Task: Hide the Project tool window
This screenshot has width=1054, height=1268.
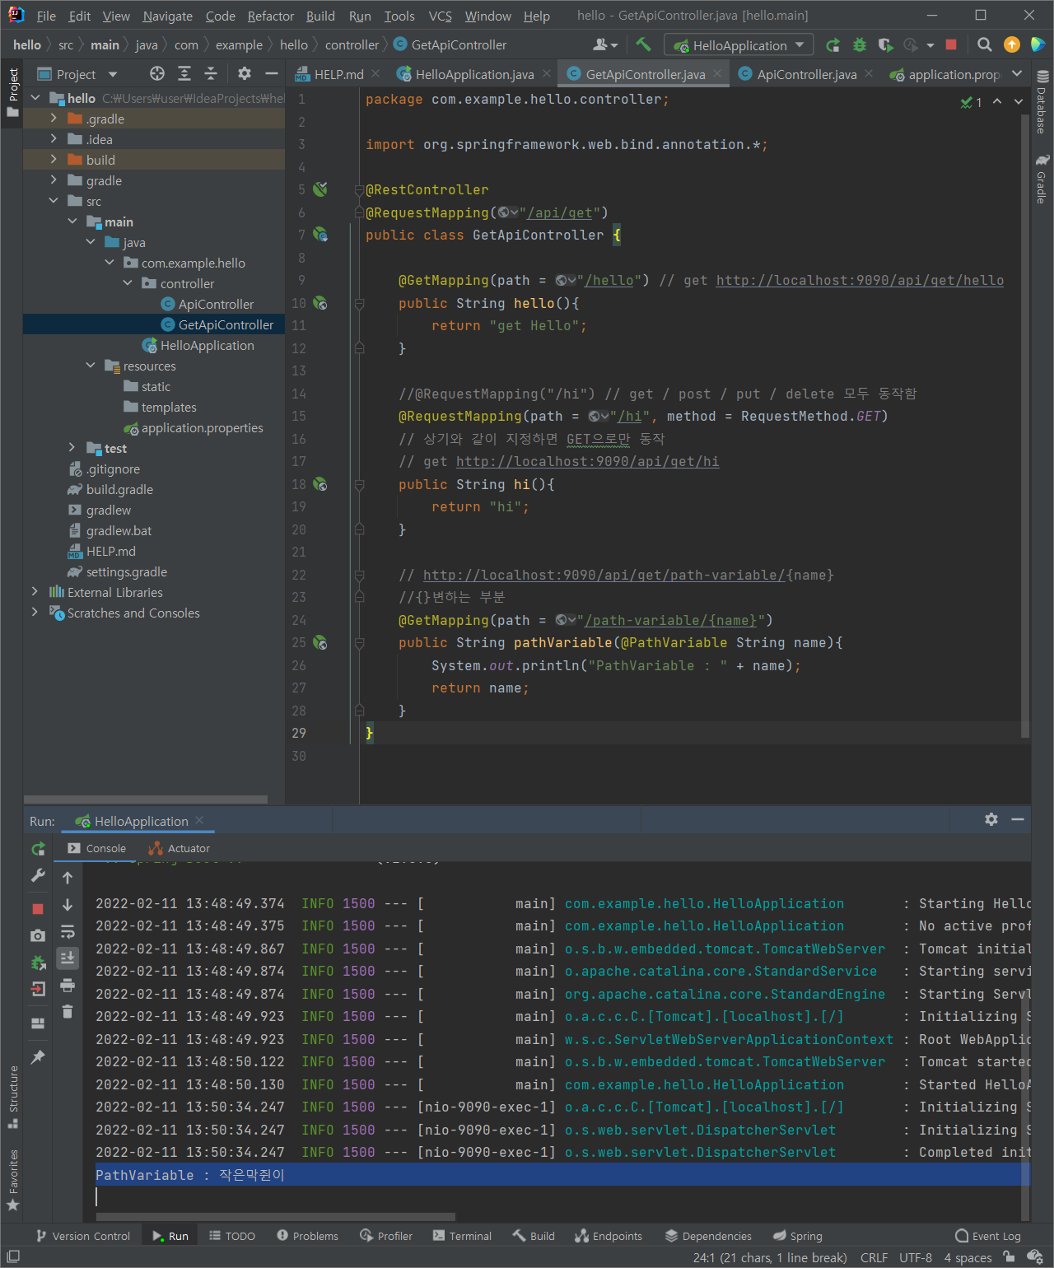Action: pos(271,74)
